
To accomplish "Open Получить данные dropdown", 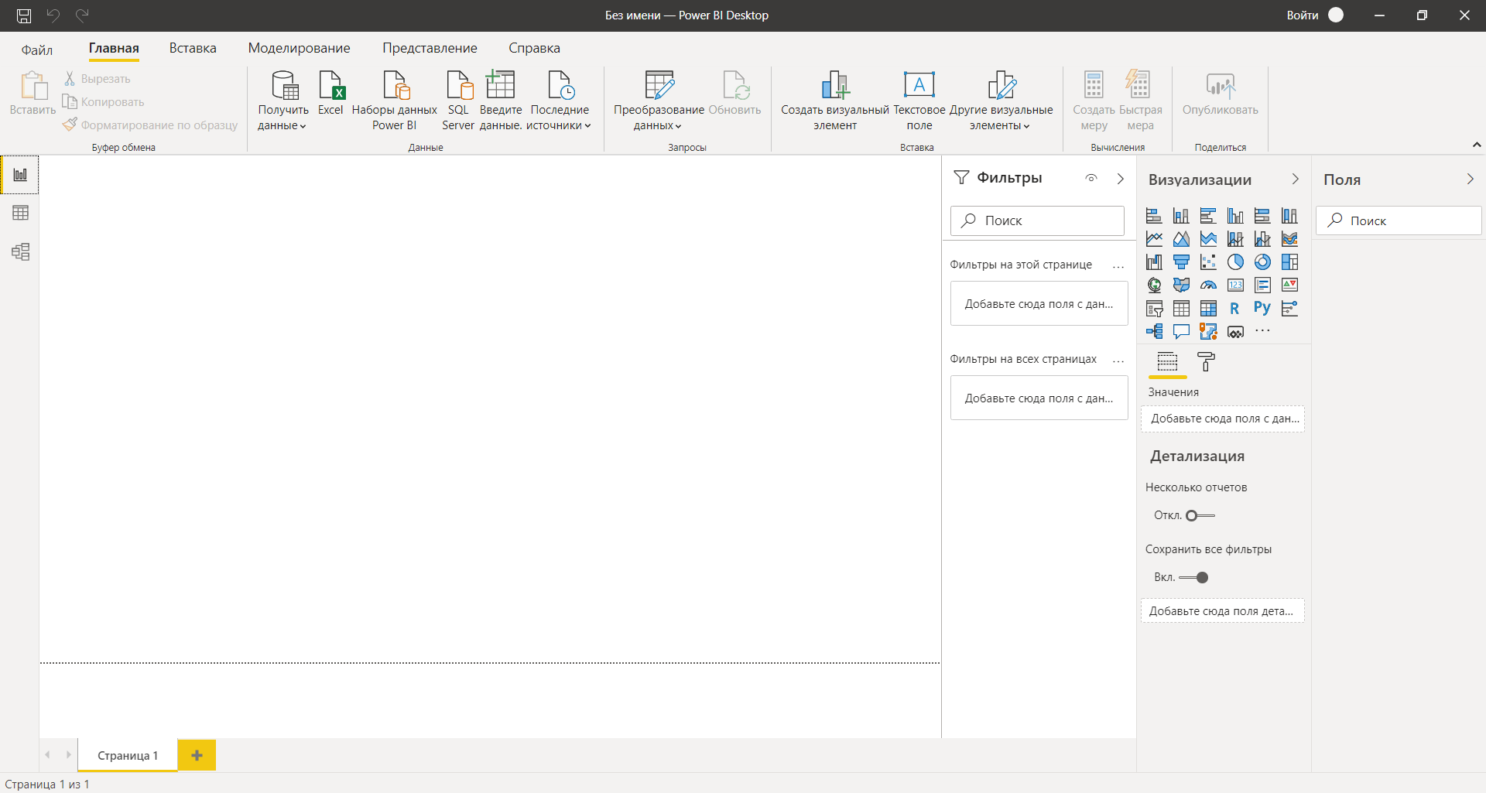I will click(282, 101).
